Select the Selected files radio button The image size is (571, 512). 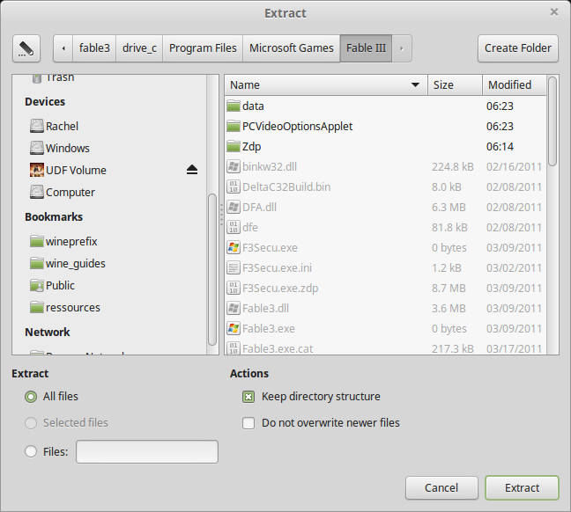click(x=31, y=423)
